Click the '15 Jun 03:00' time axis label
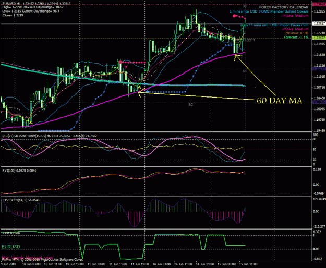326x268 pixels. (226, 264)
